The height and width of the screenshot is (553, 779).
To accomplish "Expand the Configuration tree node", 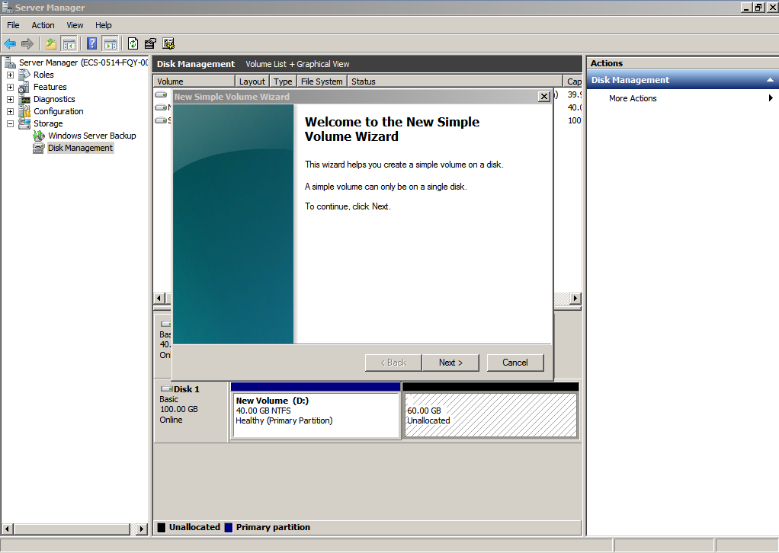I will (10, 112).
